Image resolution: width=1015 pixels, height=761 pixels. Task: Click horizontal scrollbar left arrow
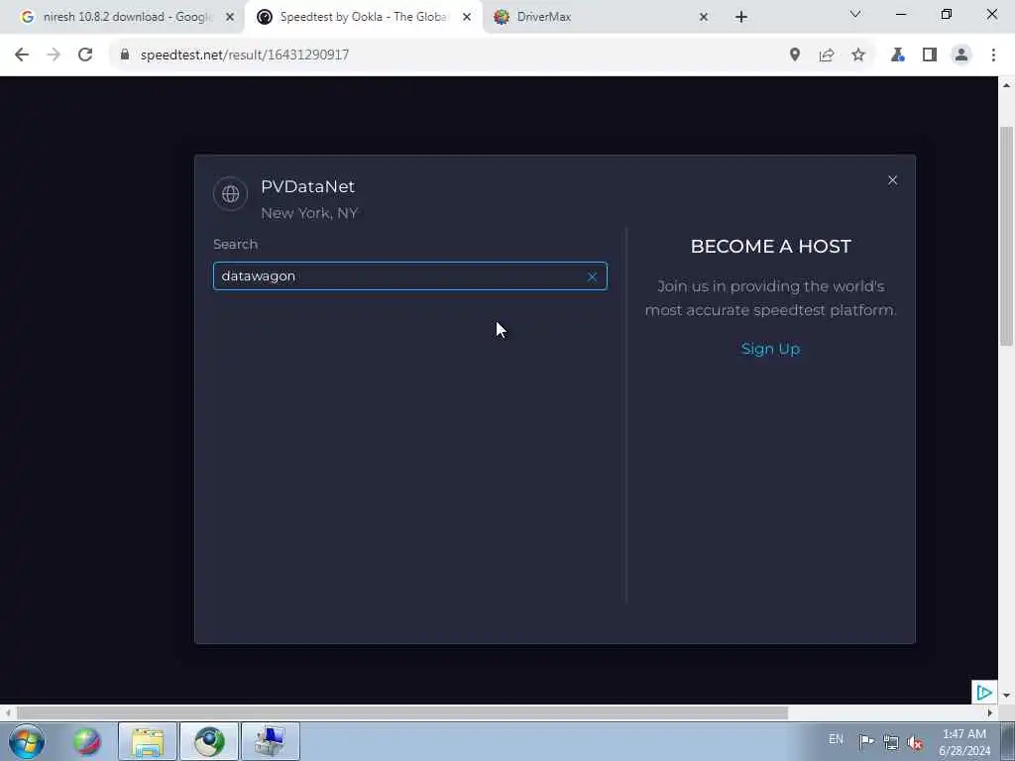[x=8, y=713]
